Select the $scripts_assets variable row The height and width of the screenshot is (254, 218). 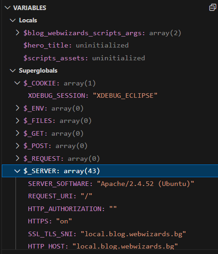tap(110, 58)
